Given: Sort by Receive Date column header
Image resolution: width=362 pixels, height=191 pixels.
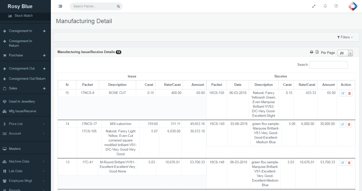Looking at the screenshot, I should click(x=238, y=85).
